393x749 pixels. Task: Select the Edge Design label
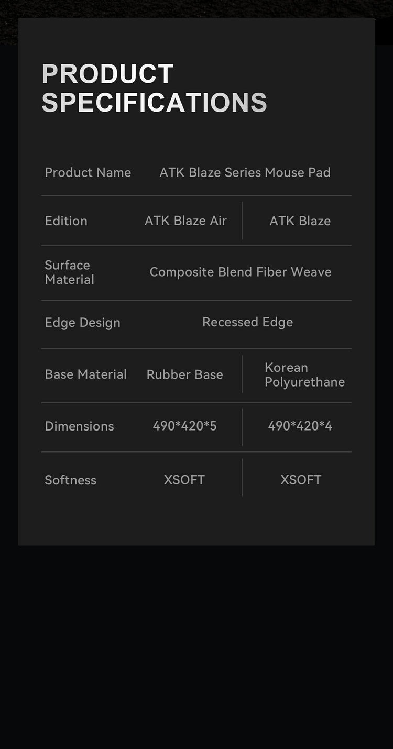coord(82,322)
